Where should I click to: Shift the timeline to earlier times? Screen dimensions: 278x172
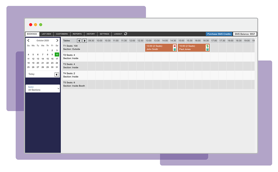pos(79,41)
